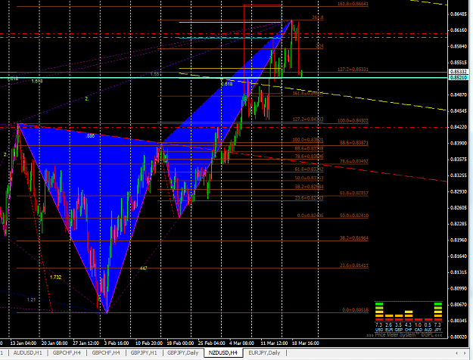Click the 0.84220 price axis value
Image resolution: width=473 pixels, height=360 pixels.
coord(459,127)
